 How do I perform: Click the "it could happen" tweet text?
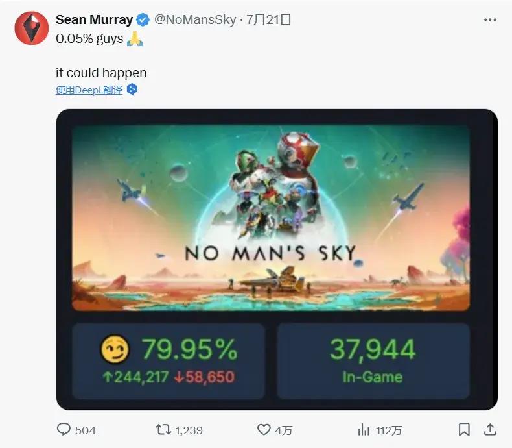click(x=101, y=73)
